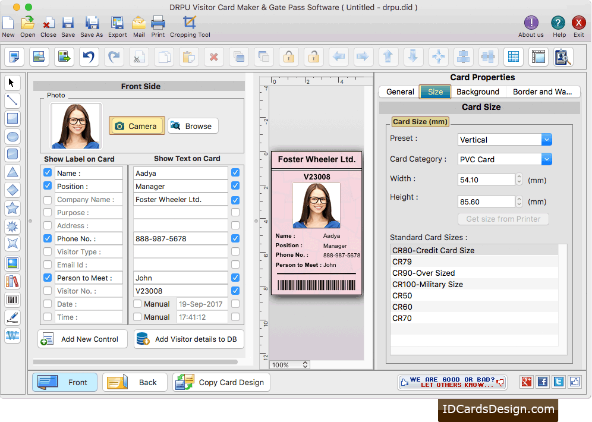This screenshot has width=592, height=422.
Task: Uncheck the Name label checkbox
Action: [47, 173]
